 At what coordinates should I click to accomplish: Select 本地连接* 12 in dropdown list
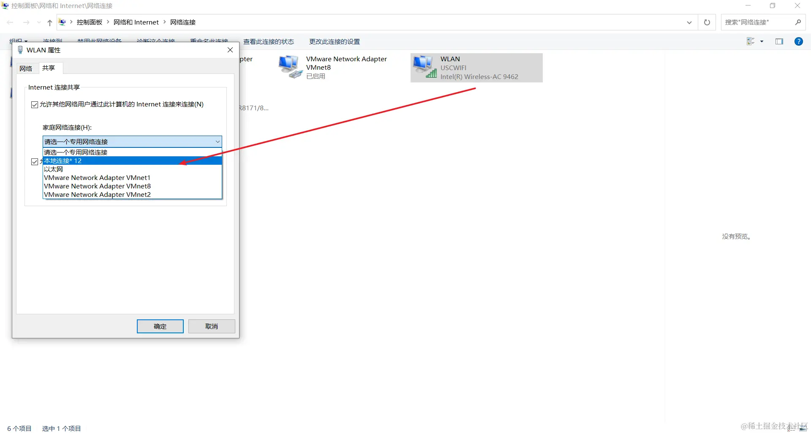[132, 161]
